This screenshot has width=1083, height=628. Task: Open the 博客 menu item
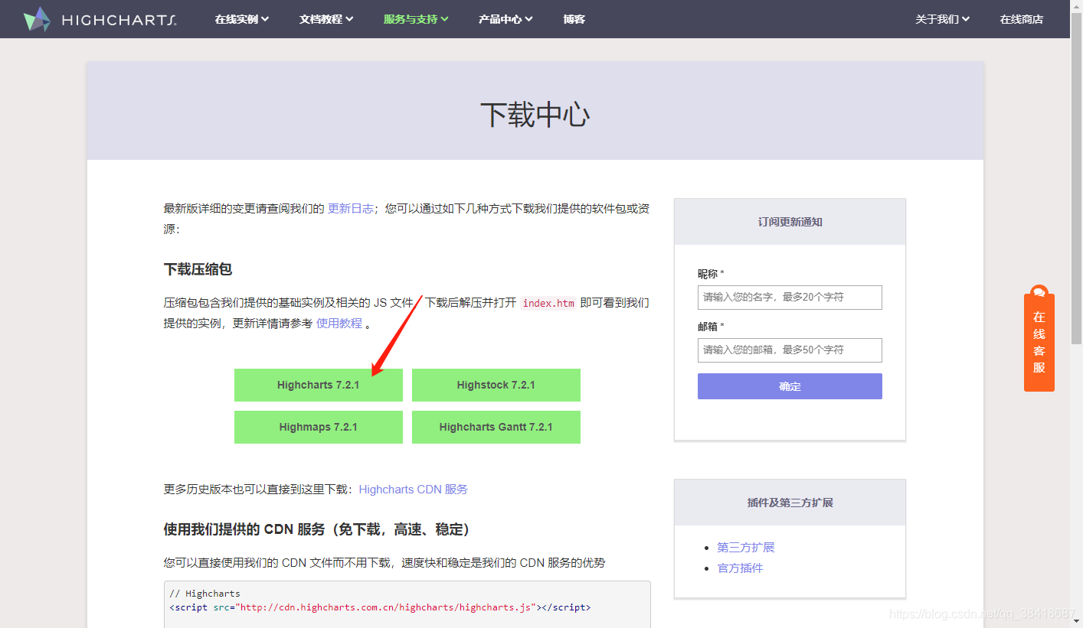click(574, 19)
